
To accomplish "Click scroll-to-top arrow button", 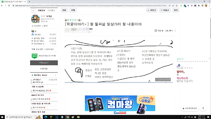I will tap(203, 108).
